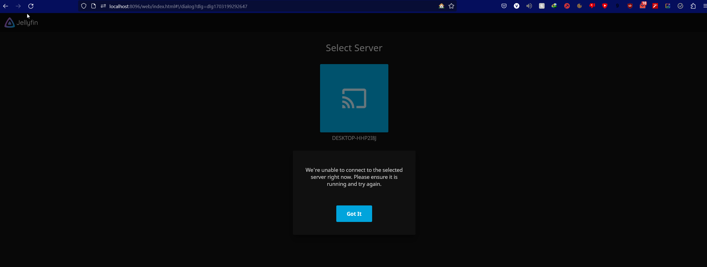Open the Extensions puzzle-piece menu

pyautogui.click(x=693, y=6)
